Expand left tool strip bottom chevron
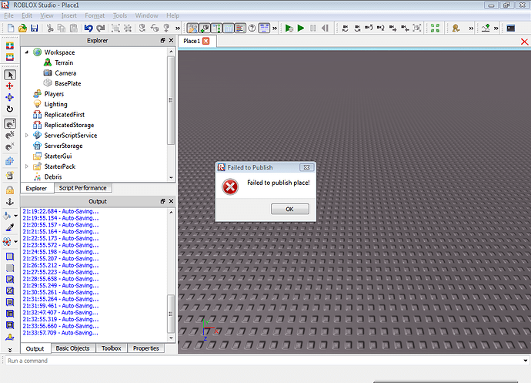The image size is (531, 383). 10,350
